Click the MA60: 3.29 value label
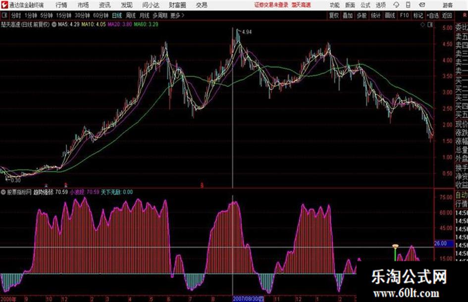468x302 pixels. tap(146, 24)
